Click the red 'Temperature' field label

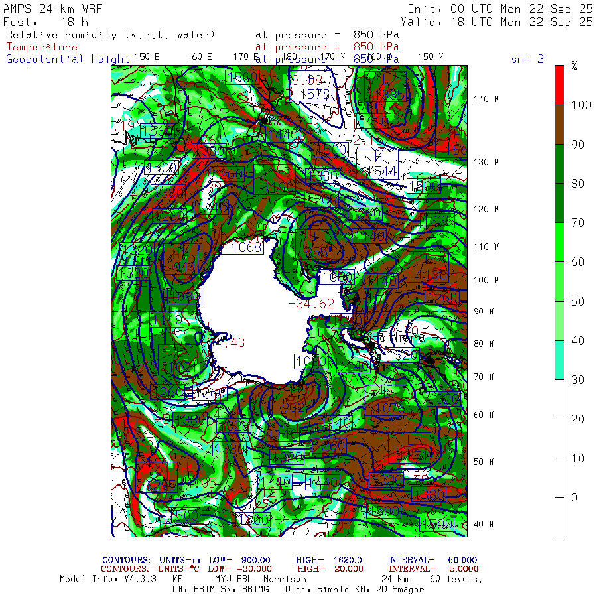[x=42, y=47]
